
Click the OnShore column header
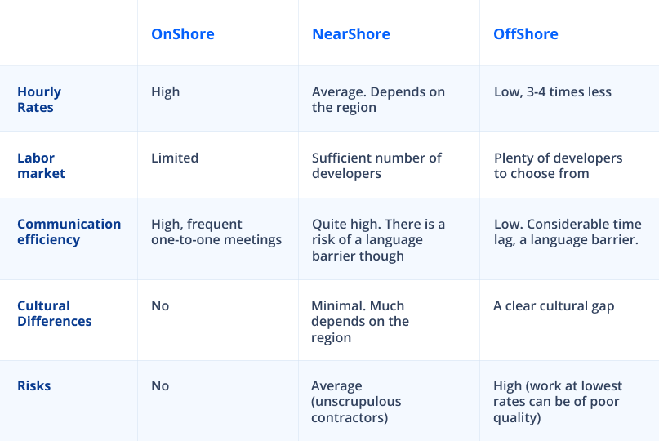click(x=182, y=34)
